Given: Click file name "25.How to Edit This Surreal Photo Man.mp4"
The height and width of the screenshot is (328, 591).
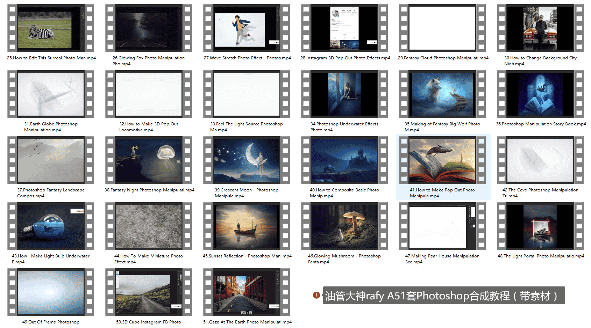Looking at the screenshot, I should (51, 58).
